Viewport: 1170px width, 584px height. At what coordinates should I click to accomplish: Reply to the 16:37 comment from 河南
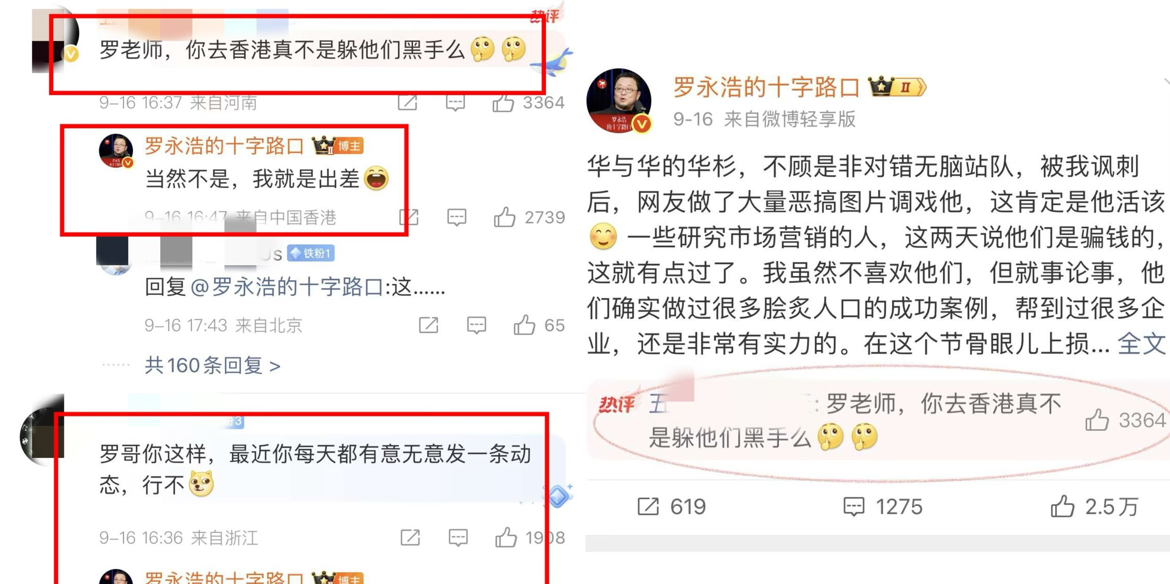[455, 102]
